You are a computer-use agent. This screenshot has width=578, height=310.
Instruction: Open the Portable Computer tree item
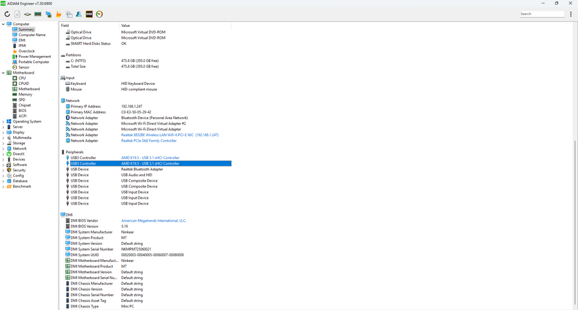click(34, 62)
